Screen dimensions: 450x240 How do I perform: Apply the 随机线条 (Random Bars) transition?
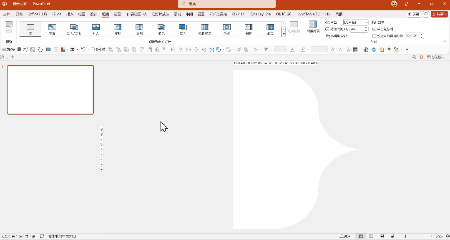(205, 29)
